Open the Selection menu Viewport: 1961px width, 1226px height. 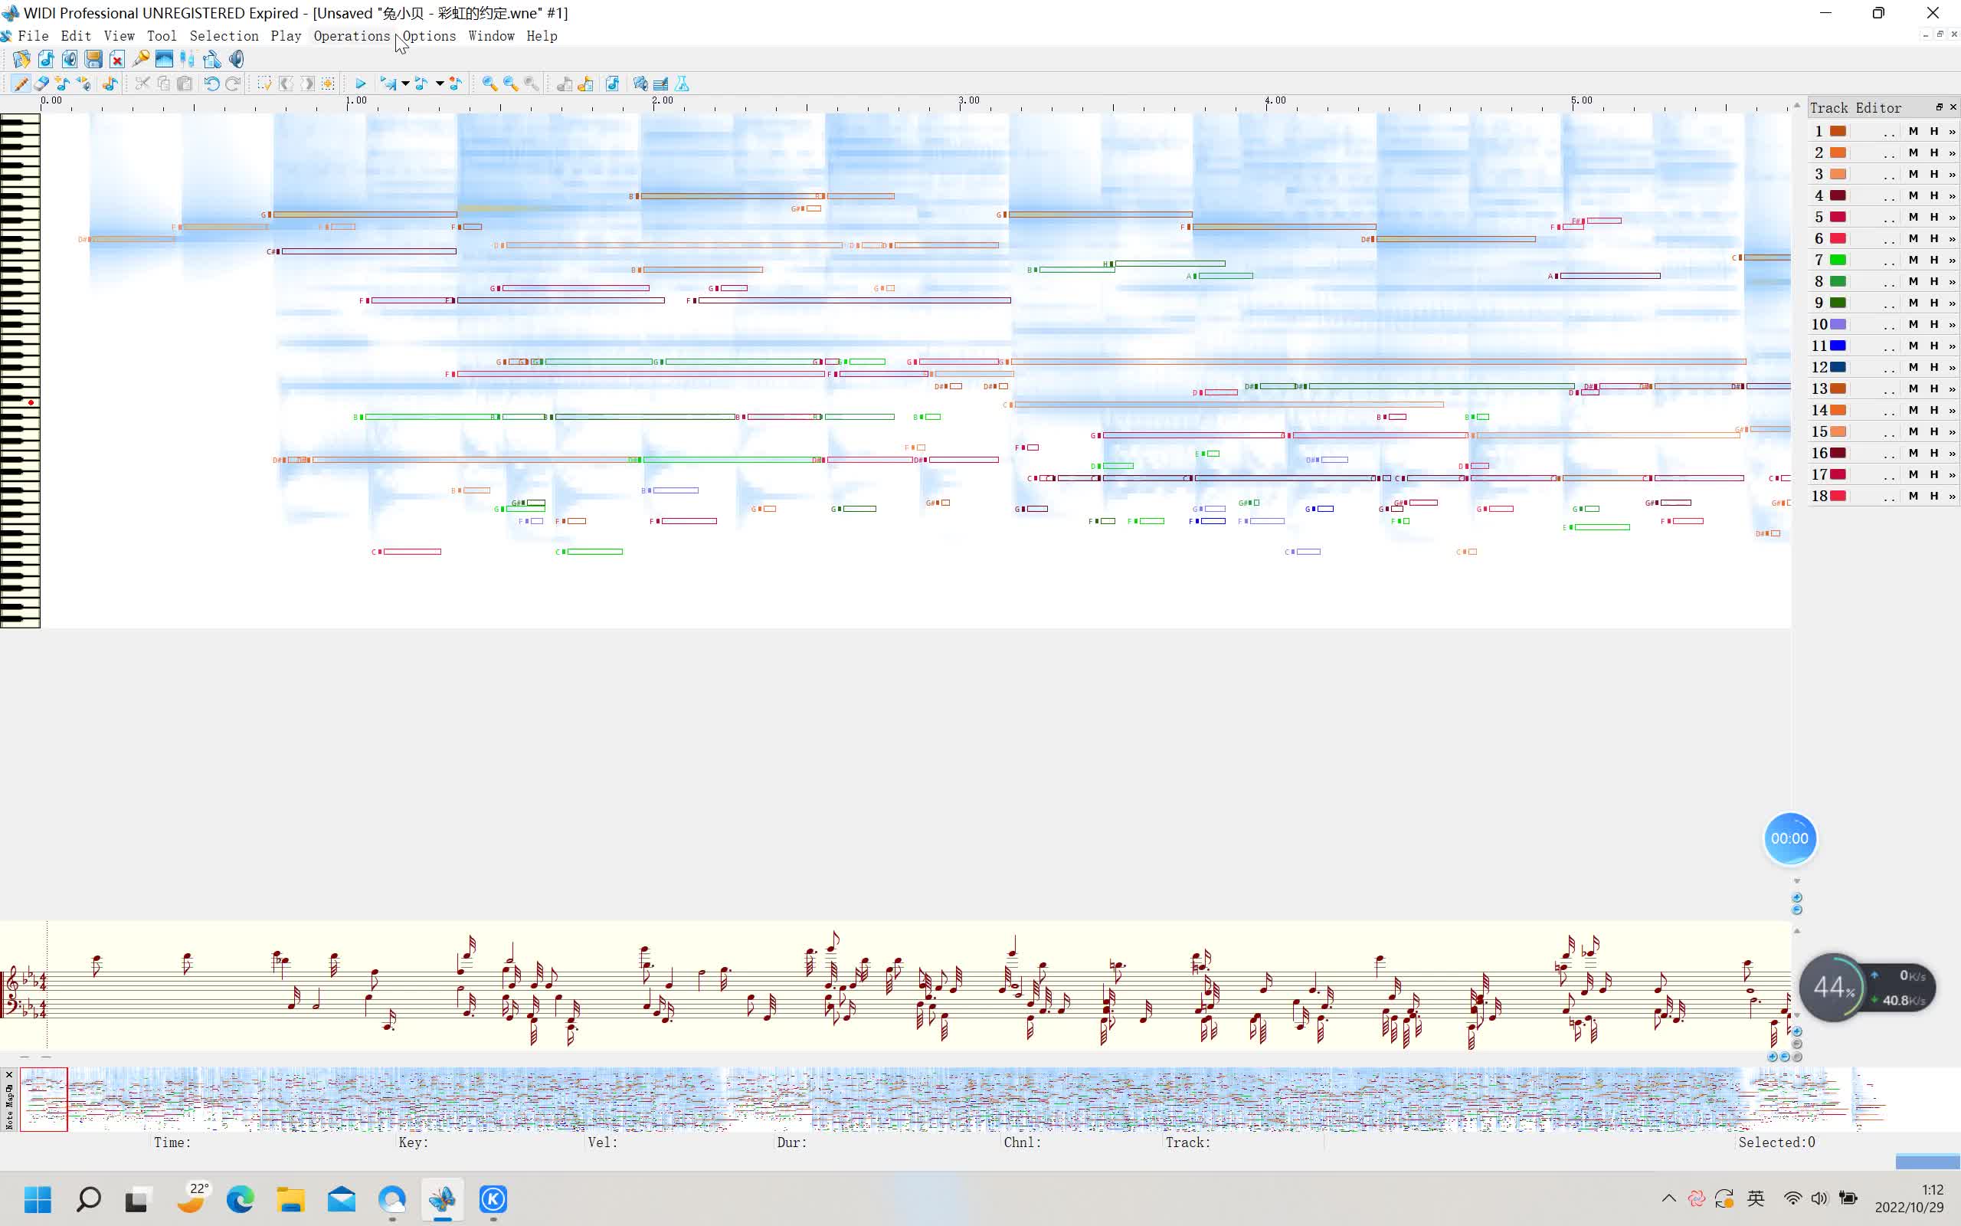pos(224,36)
